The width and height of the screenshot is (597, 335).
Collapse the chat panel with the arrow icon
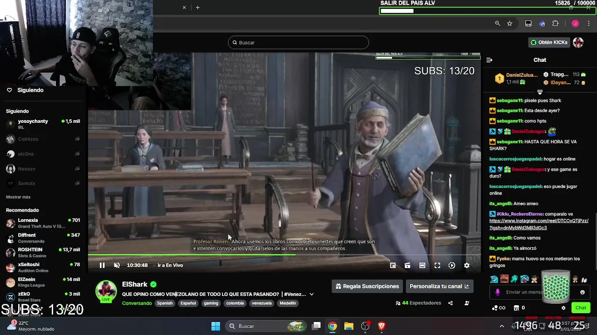[489, 60]
